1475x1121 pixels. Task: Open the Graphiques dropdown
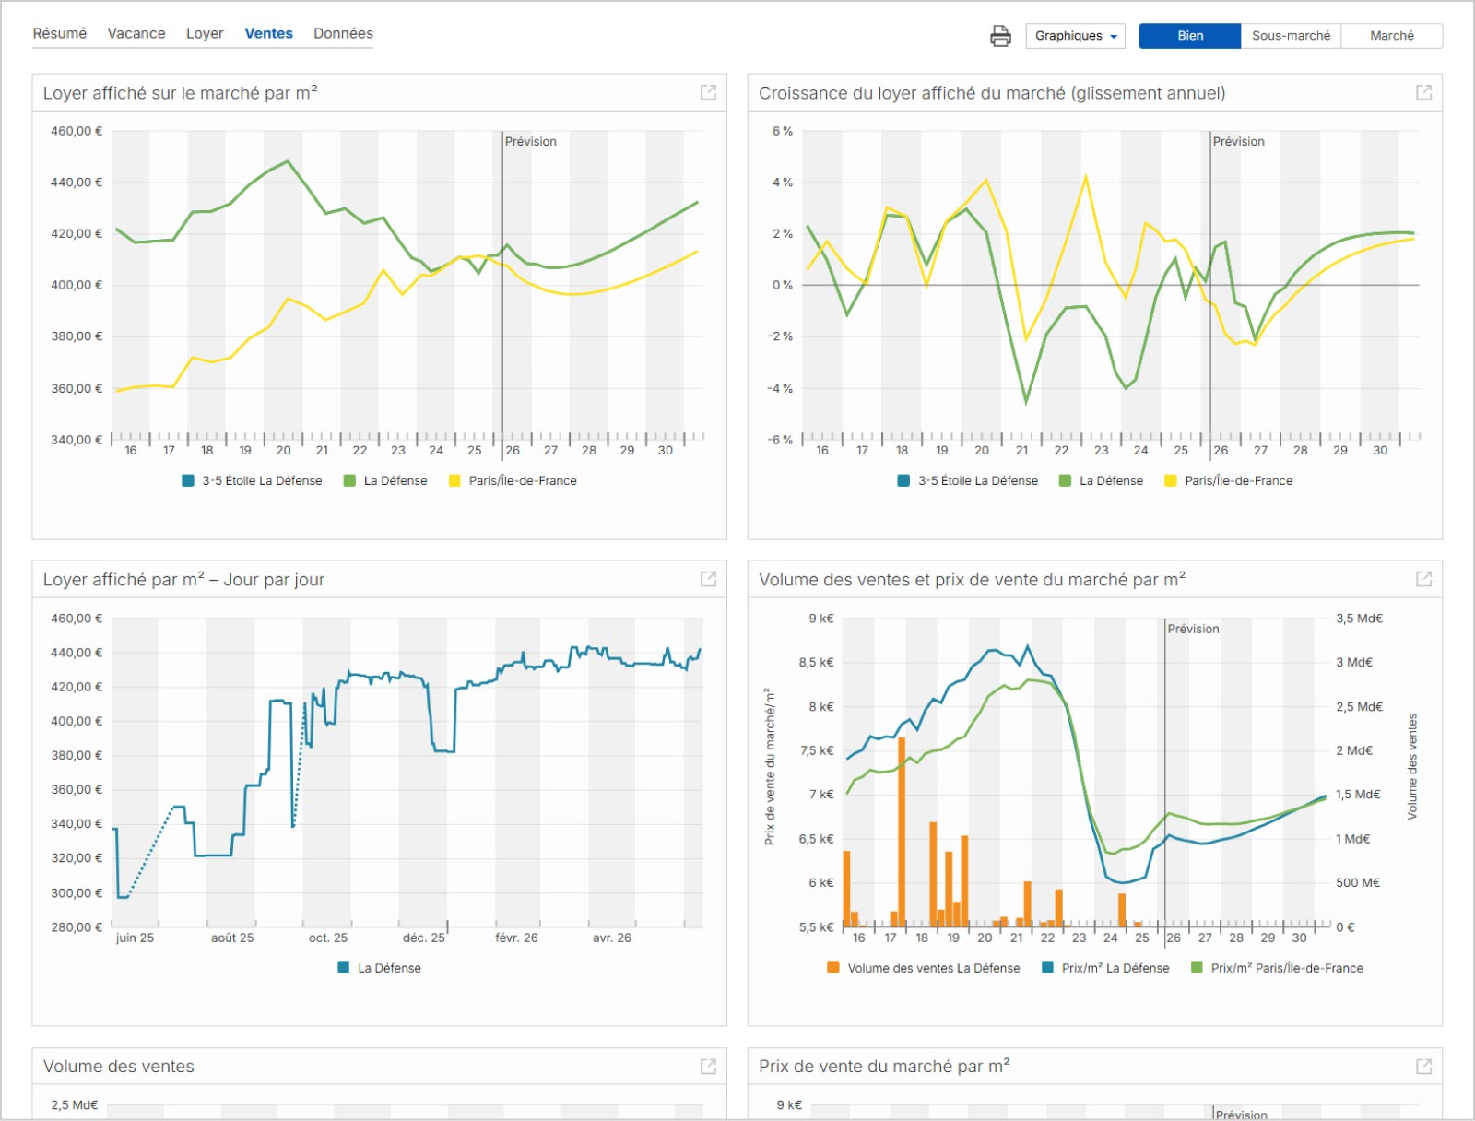coord(1075,36)
